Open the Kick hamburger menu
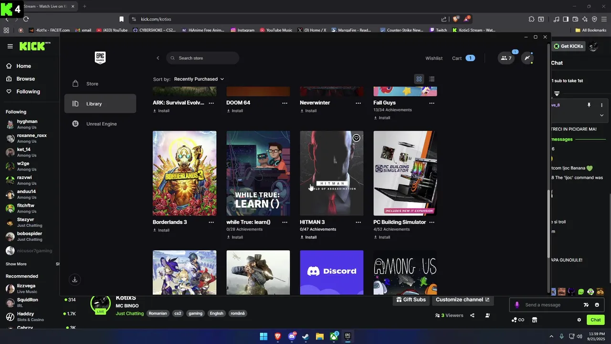This screenshot has height=344, width=611. click(10, 46)
